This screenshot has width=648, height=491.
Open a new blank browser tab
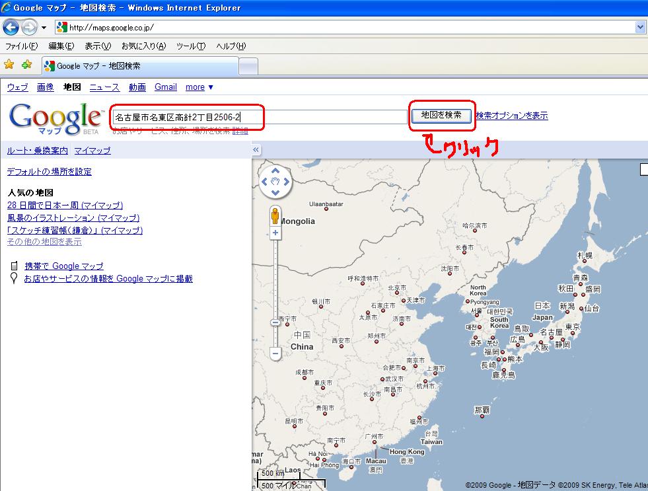(248, 67)
